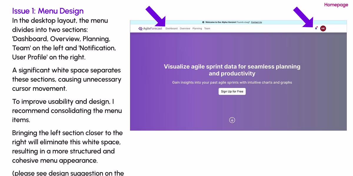Click the Homepage label in the corner
This screenshot has height=176, width=353.
[x=336, y=5]
